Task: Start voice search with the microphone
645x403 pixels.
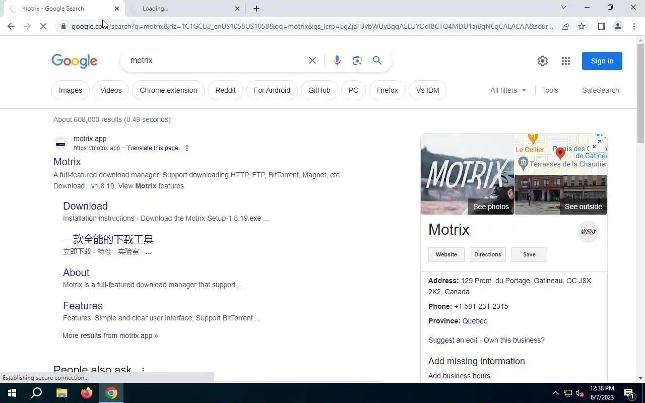Action: [x=337, y=60]
